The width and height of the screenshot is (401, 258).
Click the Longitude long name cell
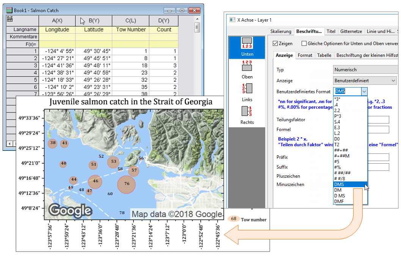coord(57,30)
